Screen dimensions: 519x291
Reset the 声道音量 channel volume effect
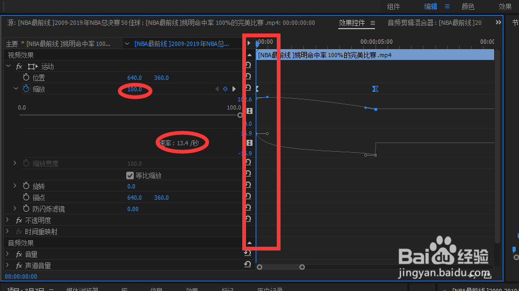pyautogui.click(x=248, y=264)
